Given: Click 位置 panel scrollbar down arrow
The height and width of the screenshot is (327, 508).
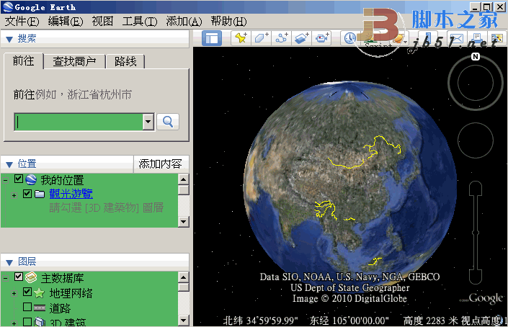Looking at the screenshot, I should [183, 222].
